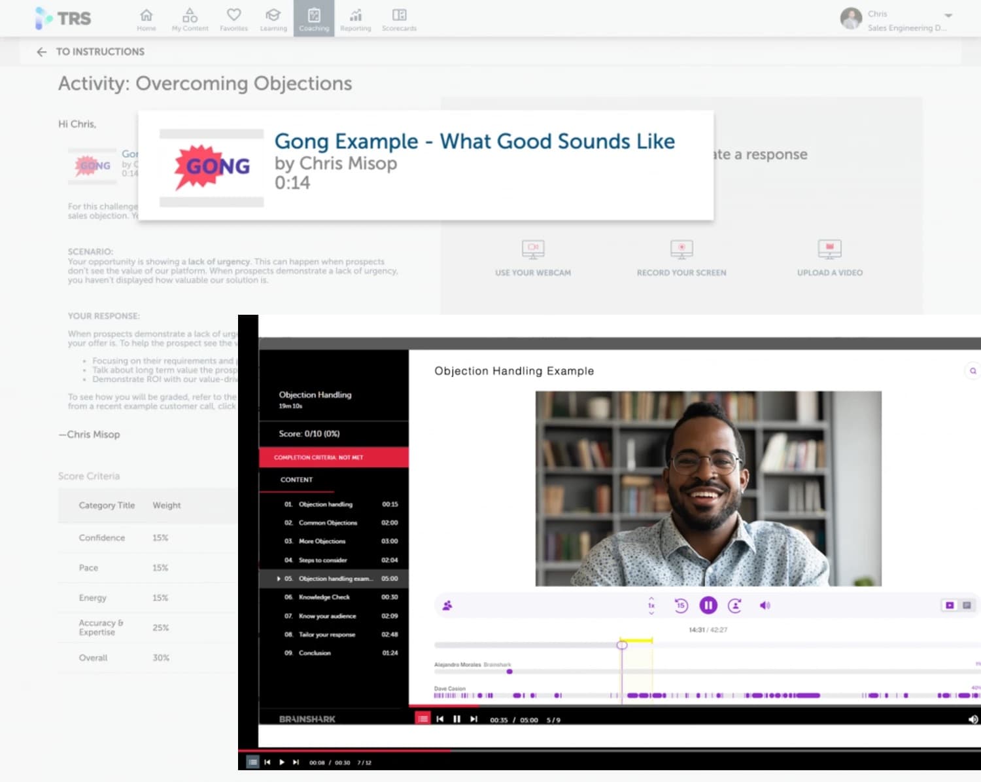981x782 pixels.
Task: Open Scorecards from the top navigation
Action: click(399, 19)
